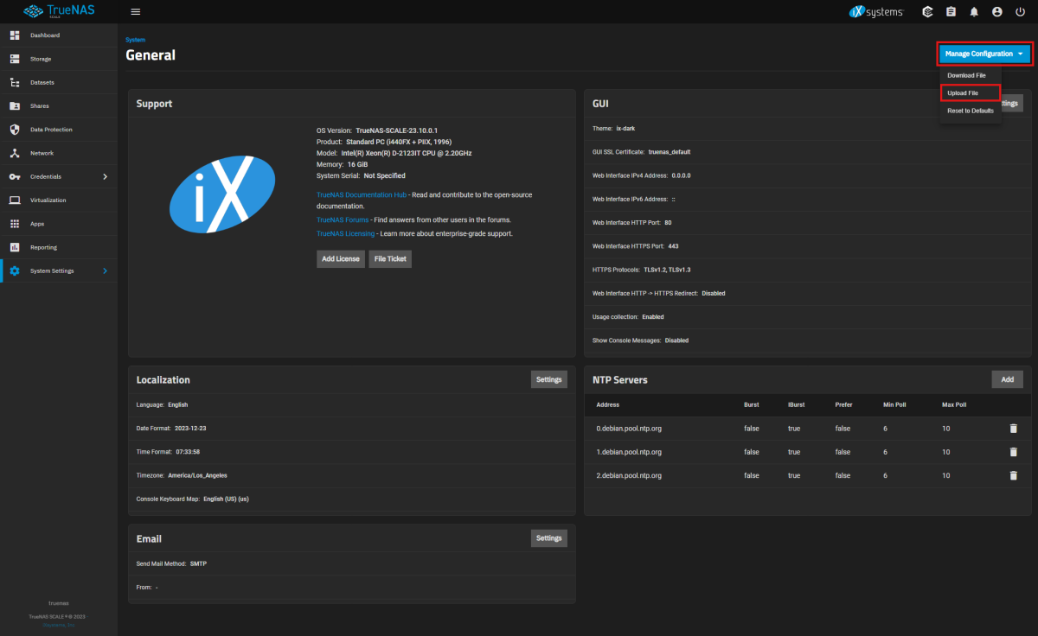
Task: Open the user account icon
Action: pyautogui.click(x=997, y=12)
